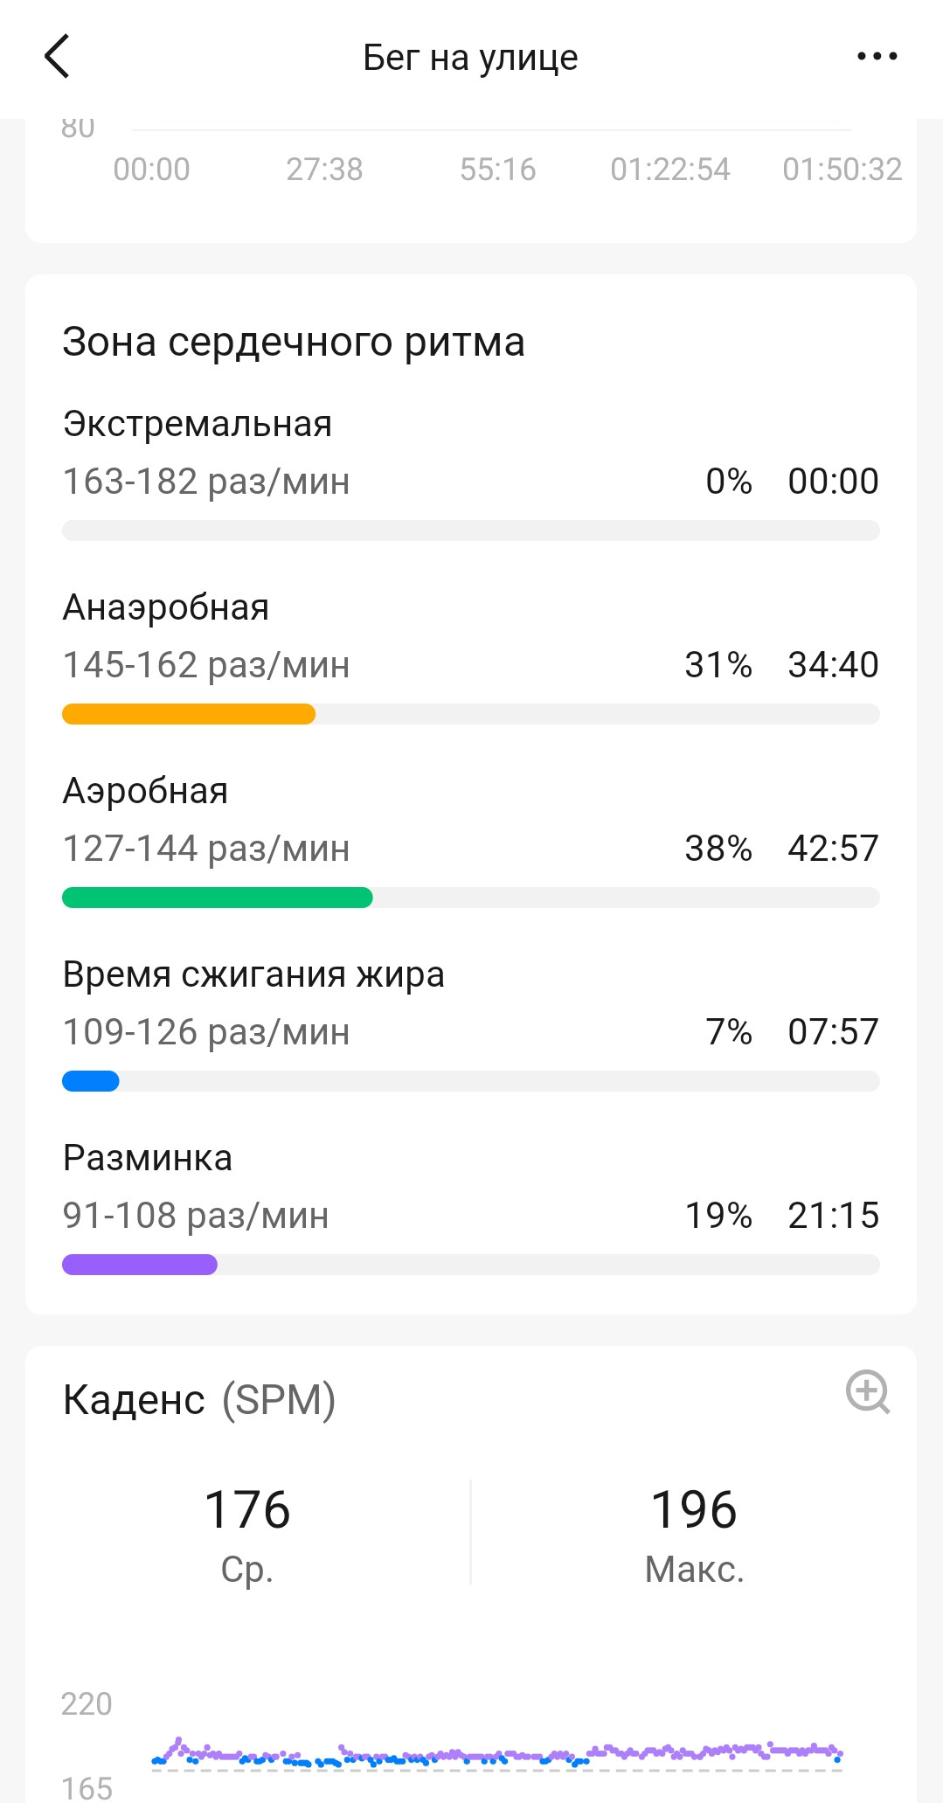Select the Время сжигания жира label
This screenshot has width=943, height=1803.
click(253, 974)
